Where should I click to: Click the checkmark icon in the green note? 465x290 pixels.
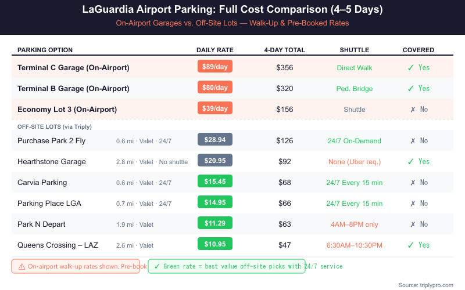[x=158, y=266]
